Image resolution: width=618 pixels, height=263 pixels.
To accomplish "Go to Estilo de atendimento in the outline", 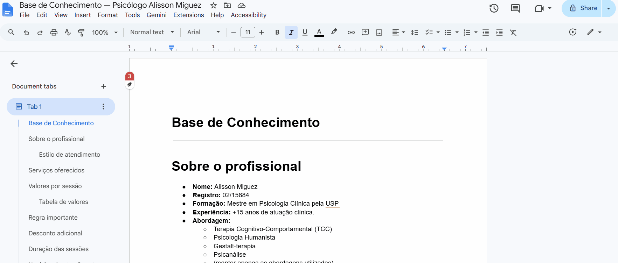I will tap(70, 155).
